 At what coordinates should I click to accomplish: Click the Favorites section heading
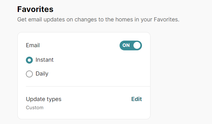pos(35,9)
